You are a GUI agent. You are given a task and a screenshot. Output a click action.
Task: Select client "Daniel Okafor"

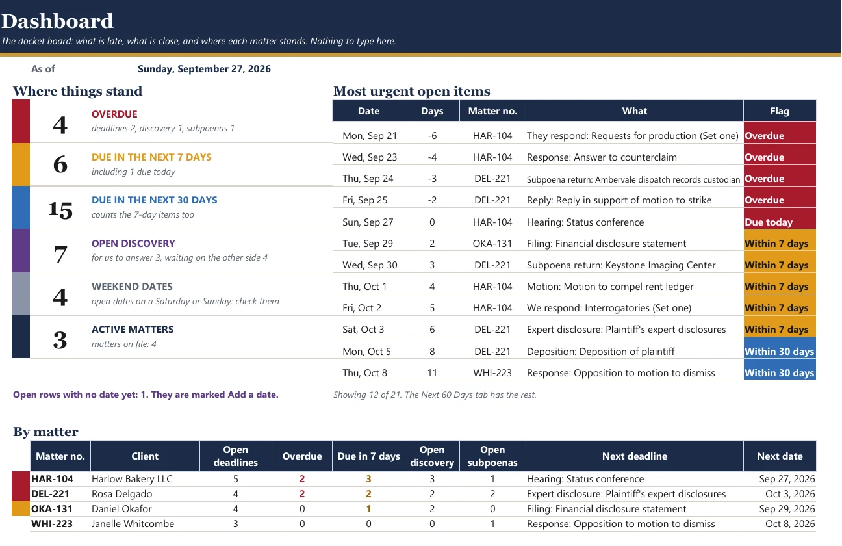point(121,509)
